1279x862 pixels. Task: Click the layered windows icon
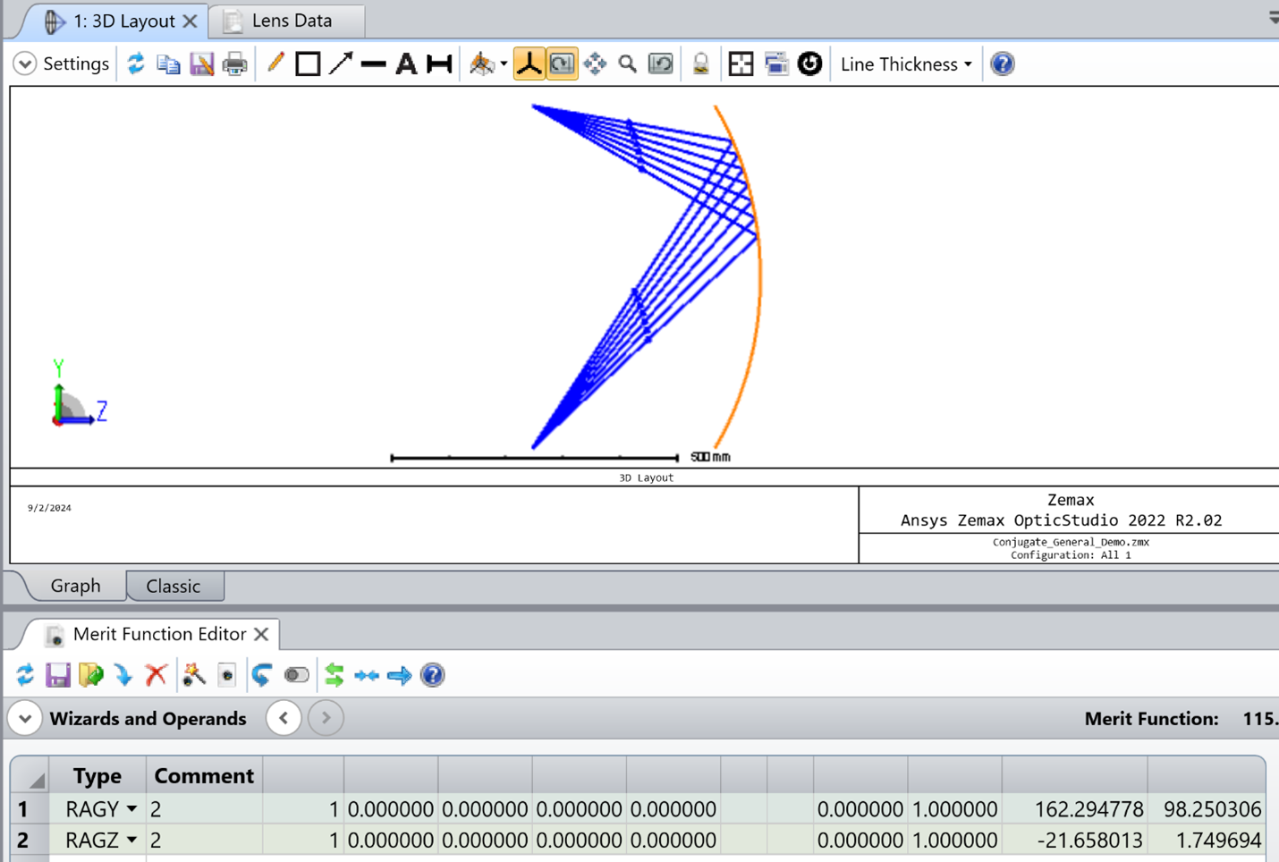click(x=776, y=63)
